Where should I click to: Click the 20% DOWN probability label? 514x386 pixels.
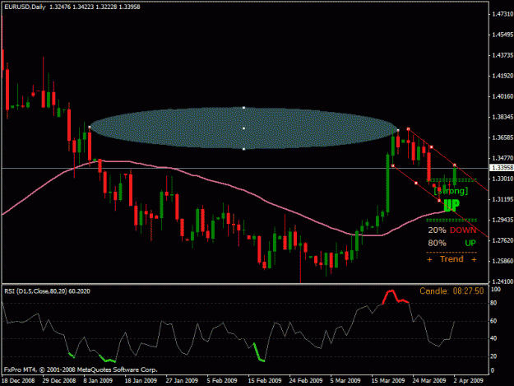451,230
